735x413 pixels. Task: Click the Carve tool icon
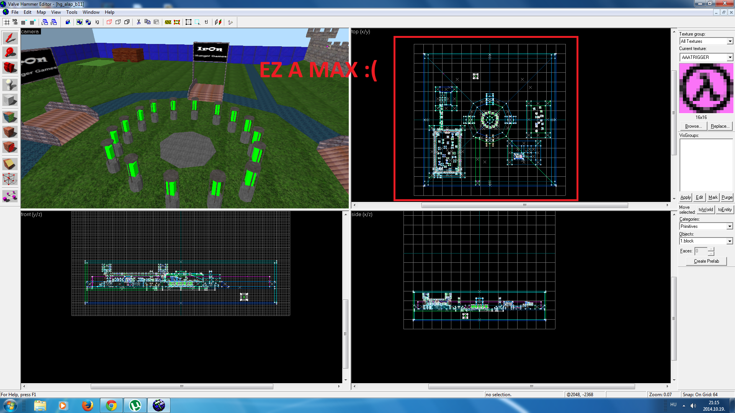pos(68,22)
